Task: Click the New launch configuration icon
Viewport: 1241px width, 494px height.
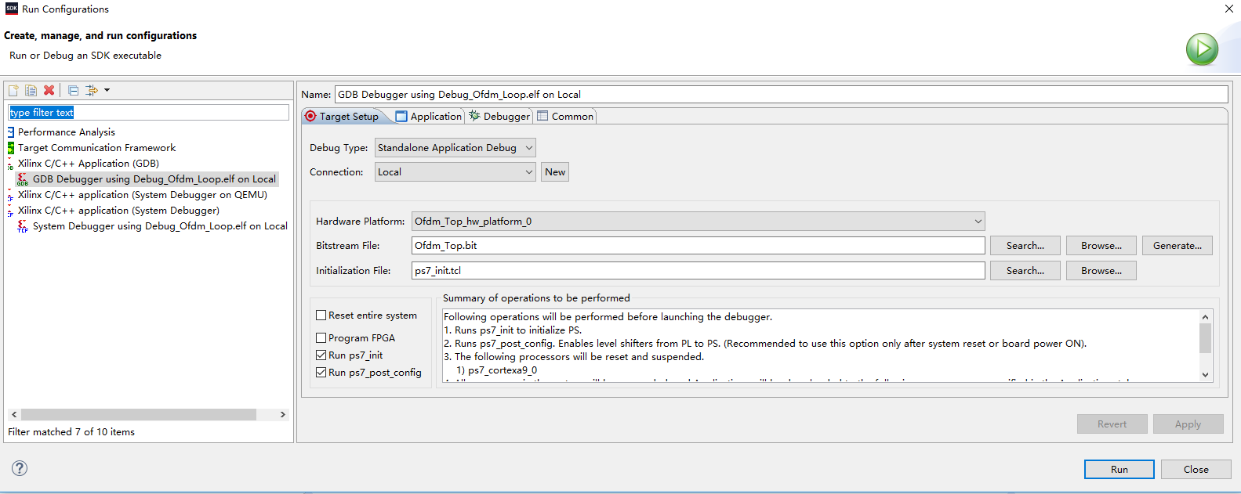Action: pos(13,91)
